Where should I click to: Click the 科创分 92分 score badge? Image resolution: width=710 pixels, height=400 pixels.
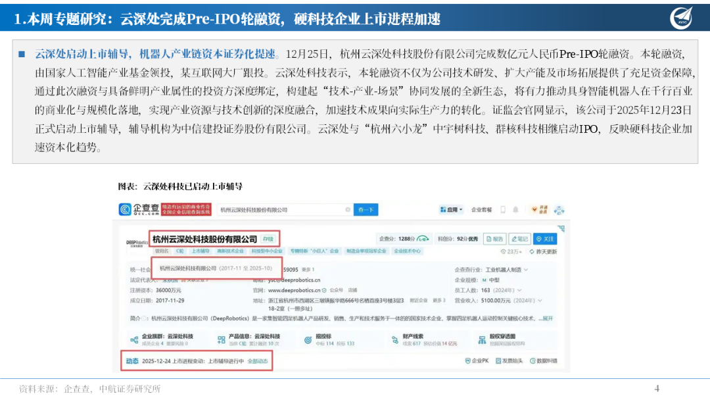458,239
